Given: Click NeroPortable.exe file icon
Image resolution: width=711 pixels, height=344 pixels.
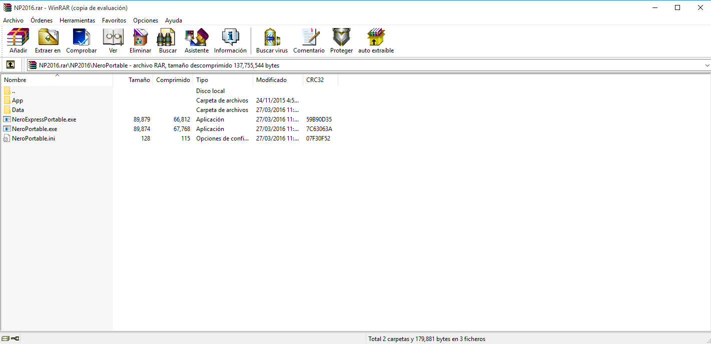Looking at the screenshot, I should click(x=7, y=128).
